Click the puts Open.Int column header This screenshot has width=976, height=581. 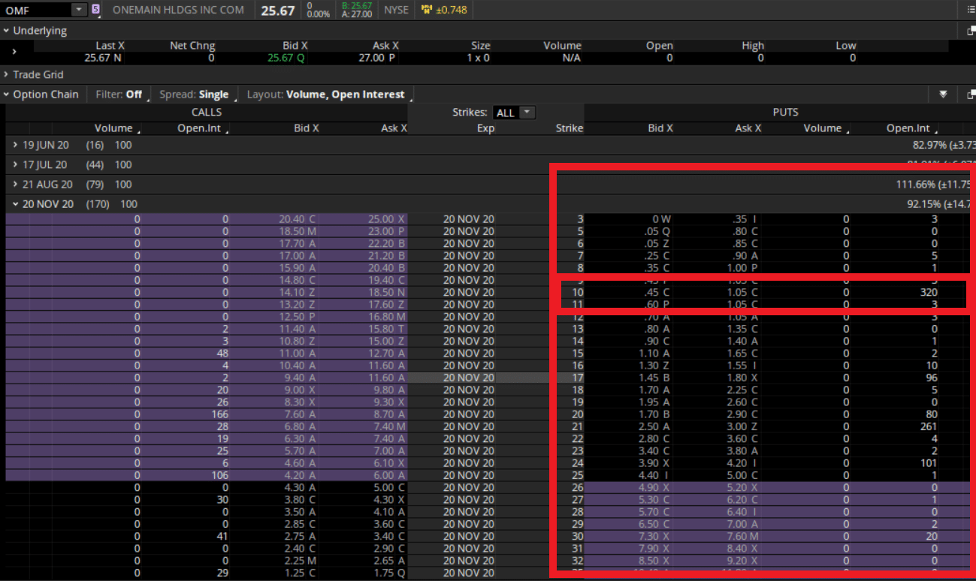[x=908, y=128]
